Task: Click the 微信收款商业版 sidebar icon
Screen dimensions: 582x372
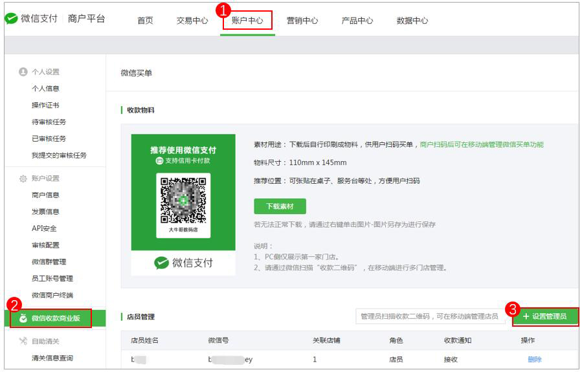Action: 23,318
